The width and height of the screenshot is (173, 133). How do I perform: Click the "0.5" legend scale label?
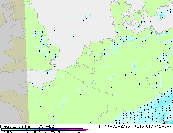(x=9, y=132)
